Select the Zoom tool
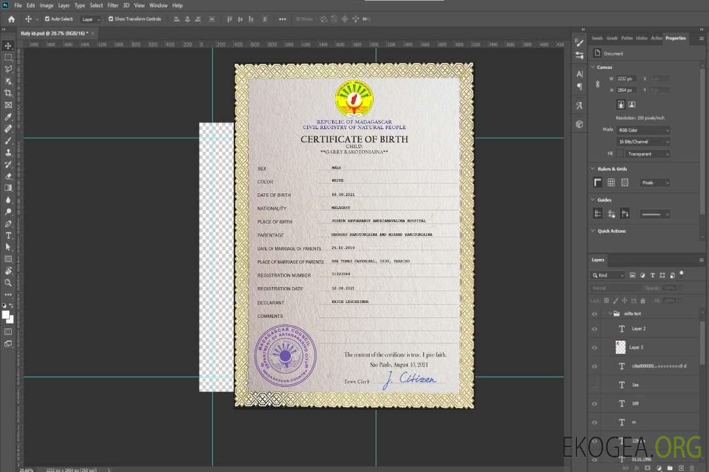This screenshot has width=709, height=472. click(8, 283)
